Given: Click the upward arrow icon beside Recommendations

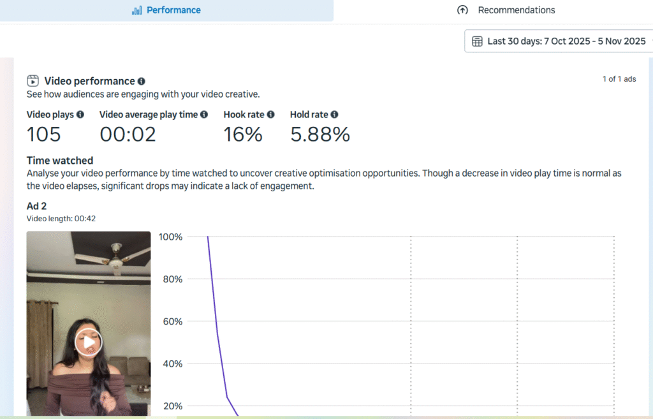Looking at the screenshot, I should tap(462, 10).
